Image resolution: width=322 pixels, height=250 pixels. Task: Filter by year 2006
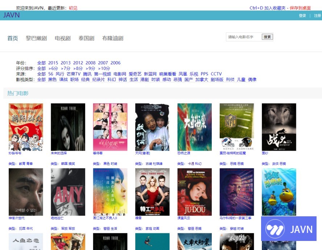115,63
